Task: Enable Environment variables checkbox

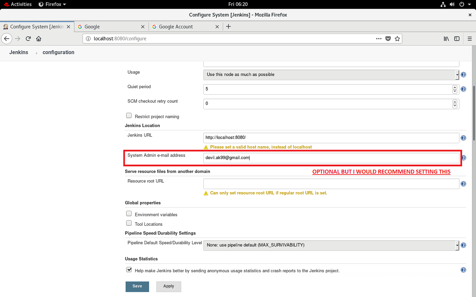Action: pyautogui.click(x=129, y=214)
